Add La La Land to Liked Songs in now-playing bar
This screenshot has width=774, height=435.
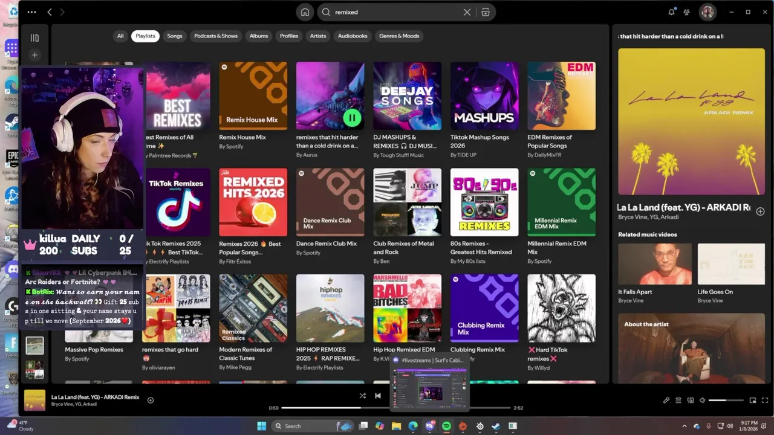point(151,400)
